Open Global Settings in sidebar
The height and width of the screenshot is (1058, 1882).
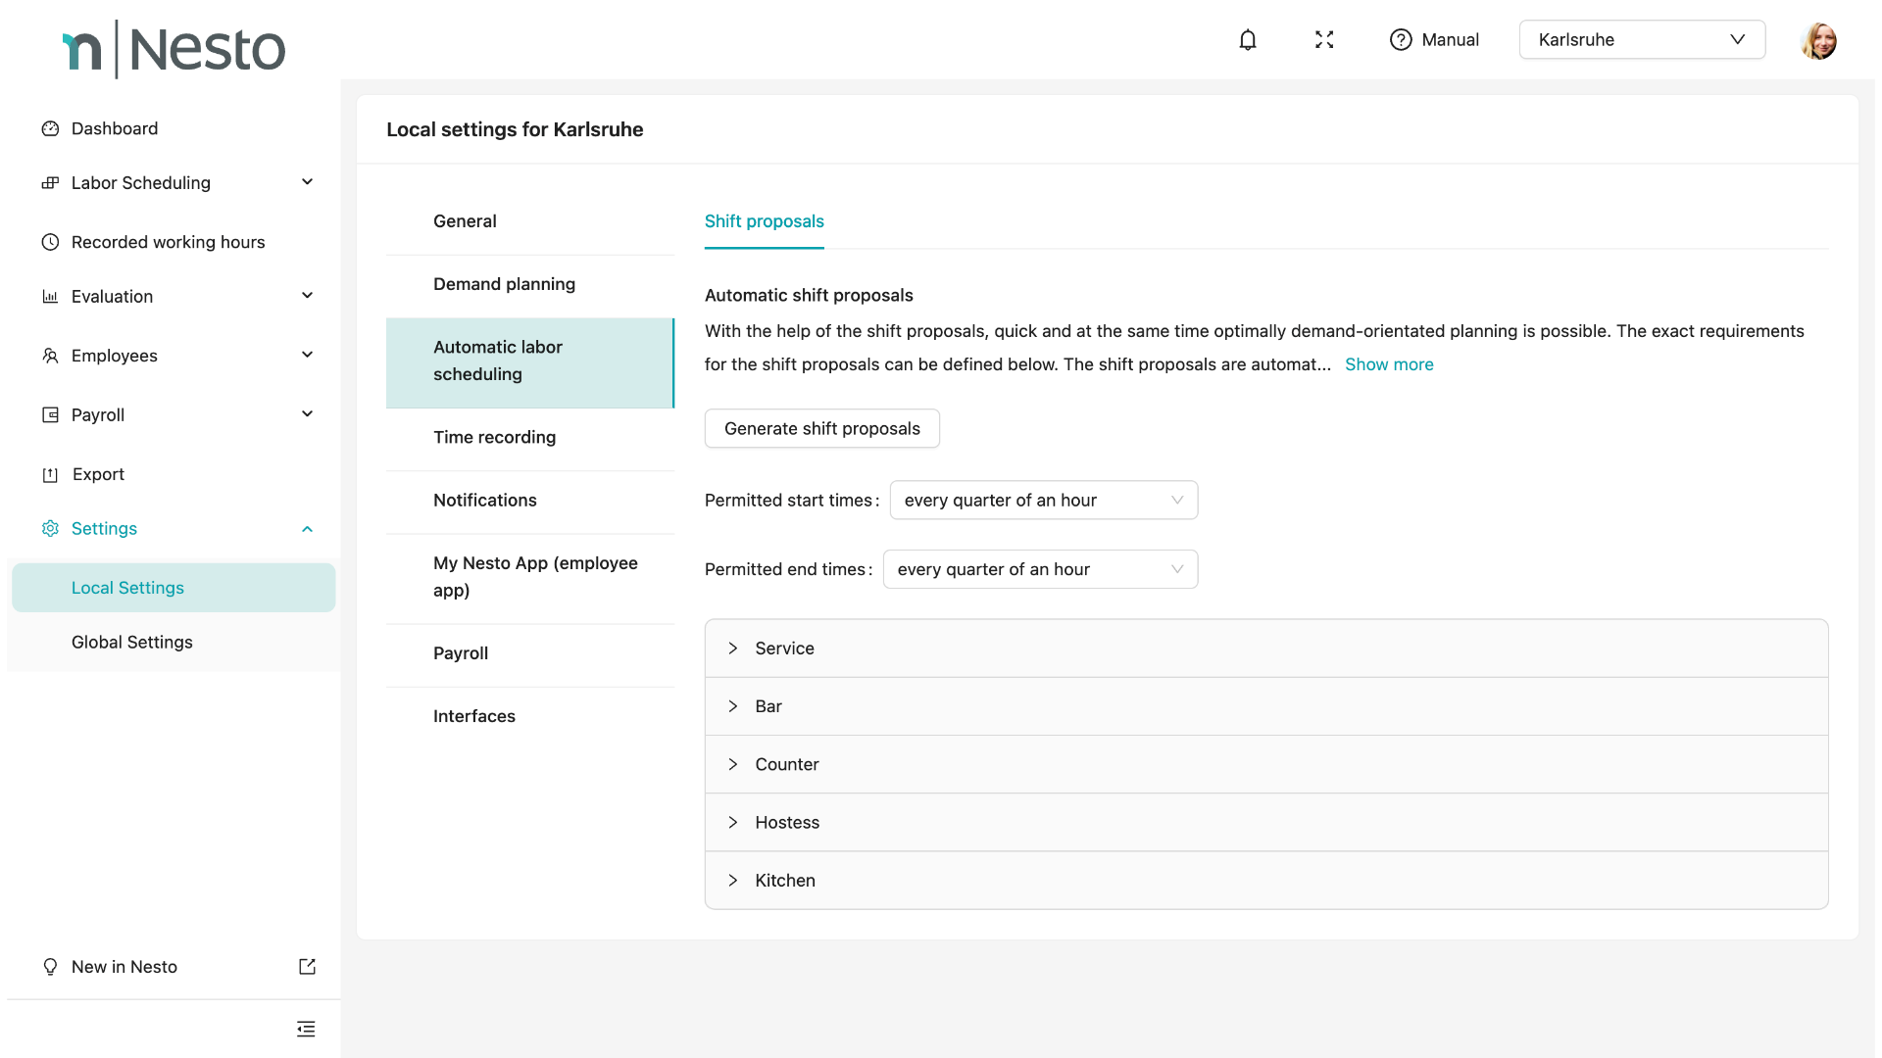click(x=131, y=643)
